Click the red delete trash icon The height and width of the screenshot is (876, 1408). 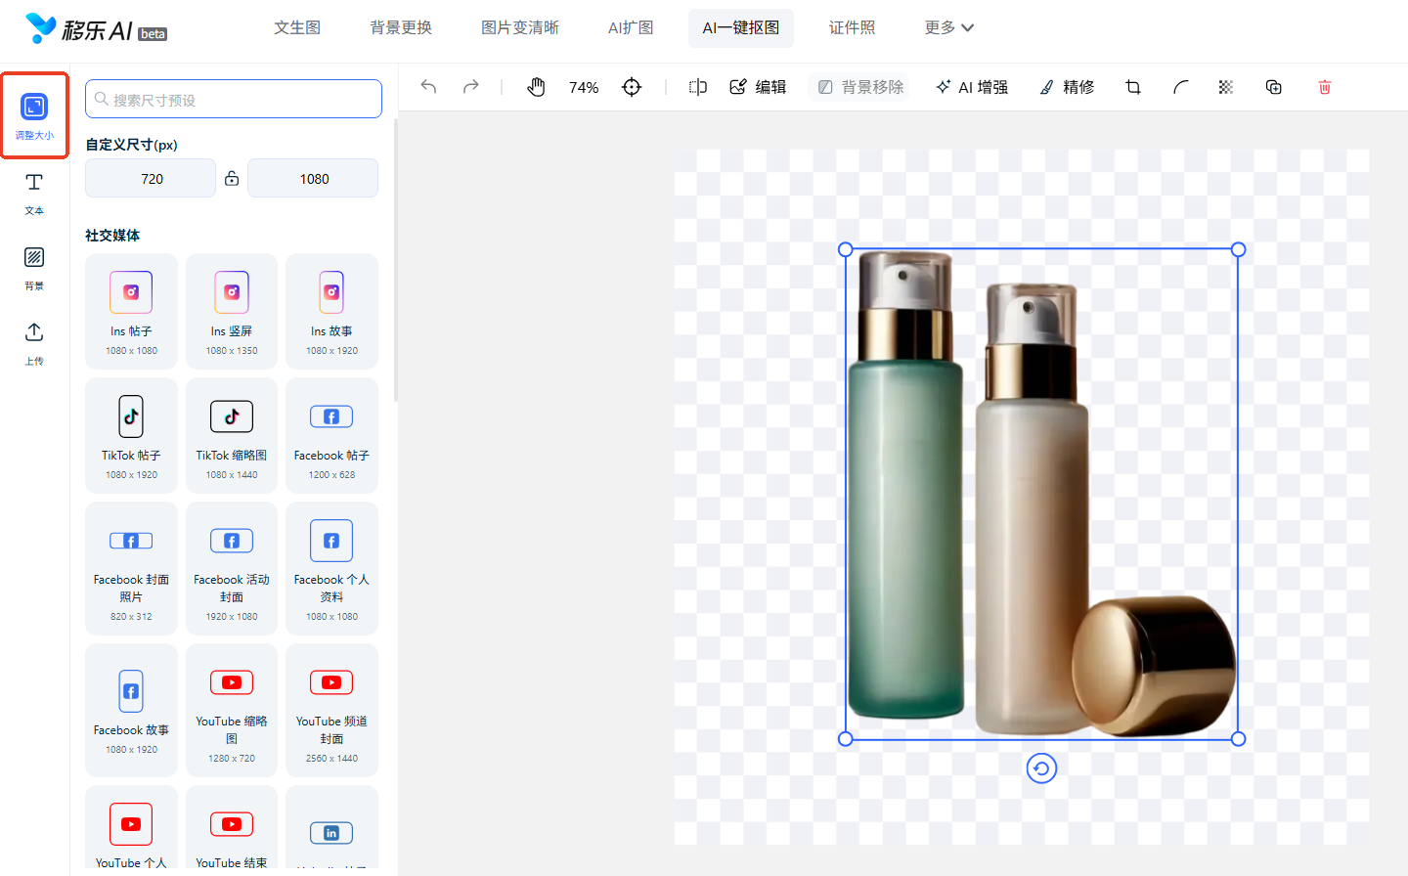[1325, 87]
